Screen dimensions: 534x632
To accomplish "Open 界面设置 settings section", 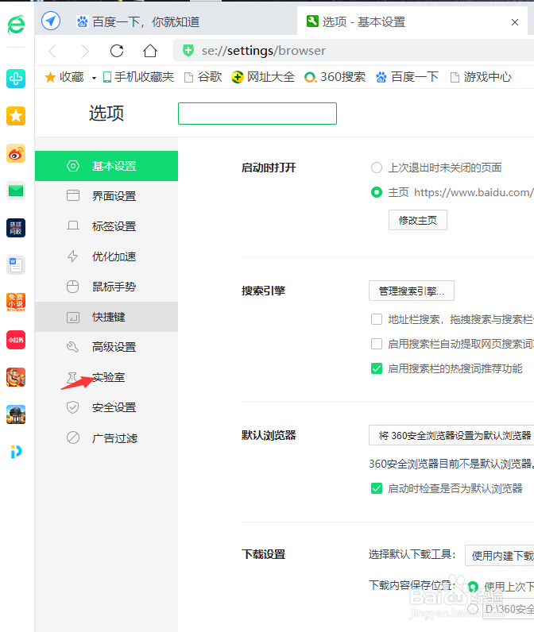I will coord(106,196).
